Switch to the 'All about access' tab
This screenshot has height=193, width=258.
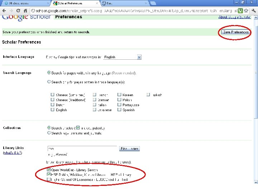[25, 3]
